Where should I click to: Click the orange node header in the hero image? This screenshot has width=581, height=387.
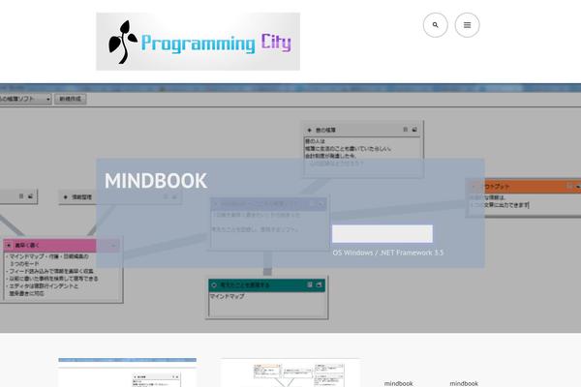[x=524, y=187]
